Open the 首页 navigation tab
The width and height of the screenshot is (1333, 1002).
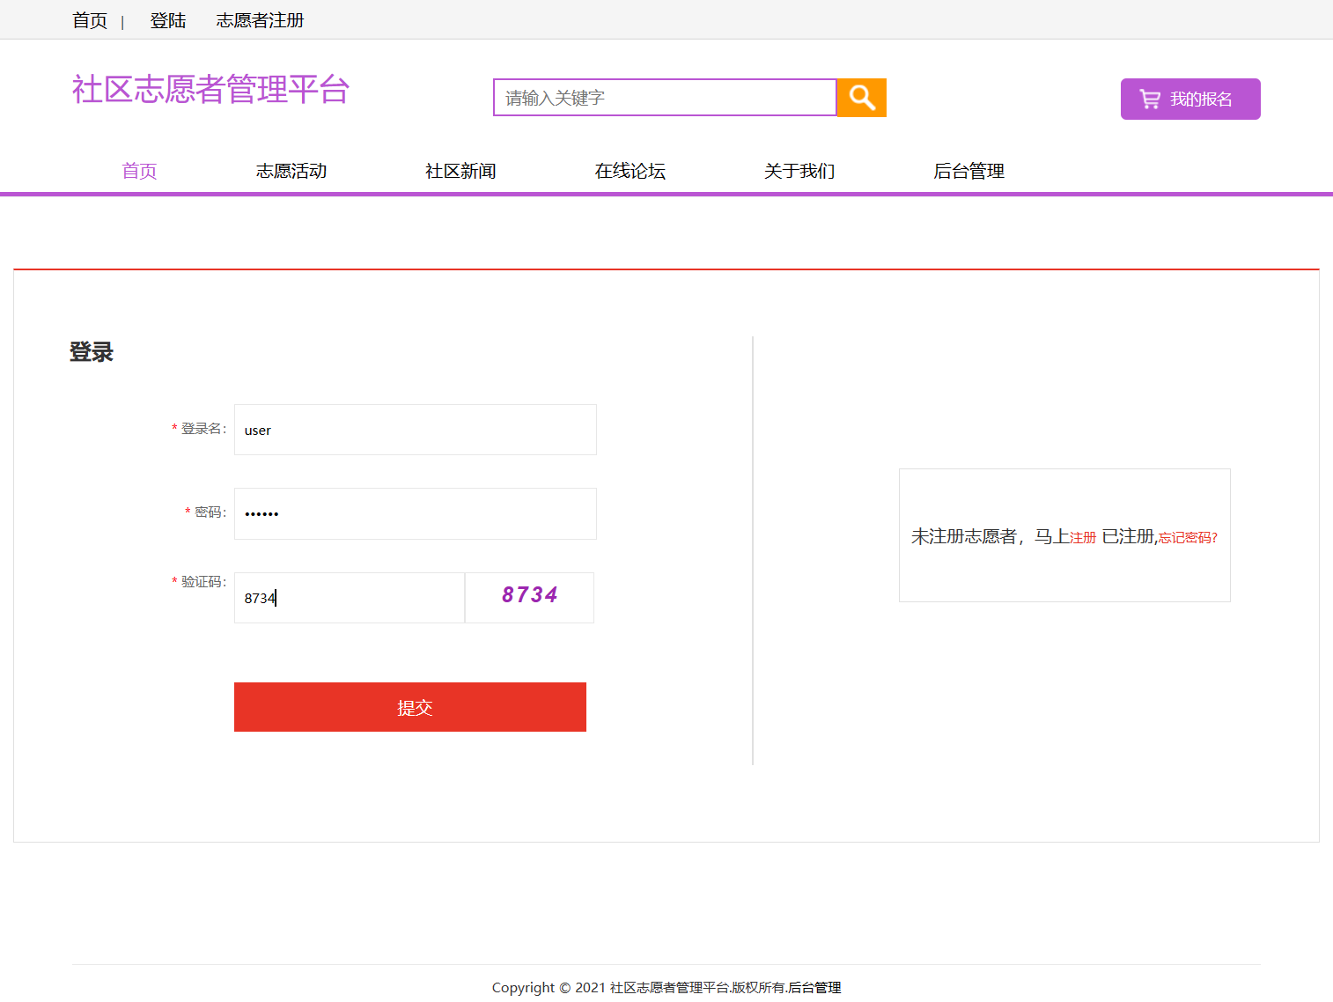point(139,171)
